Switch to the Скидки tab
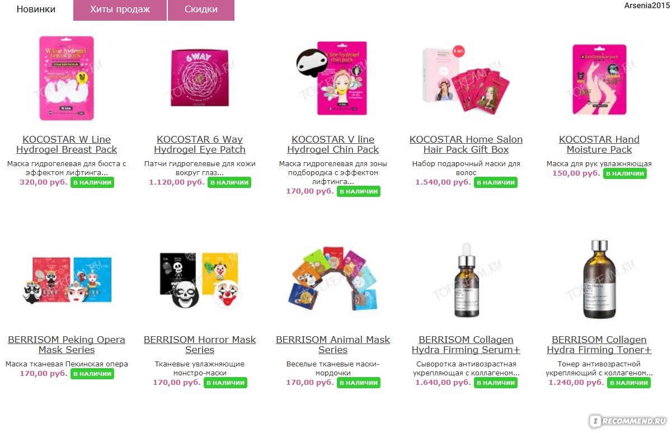 pyautogui.click(x=201, y=10)
